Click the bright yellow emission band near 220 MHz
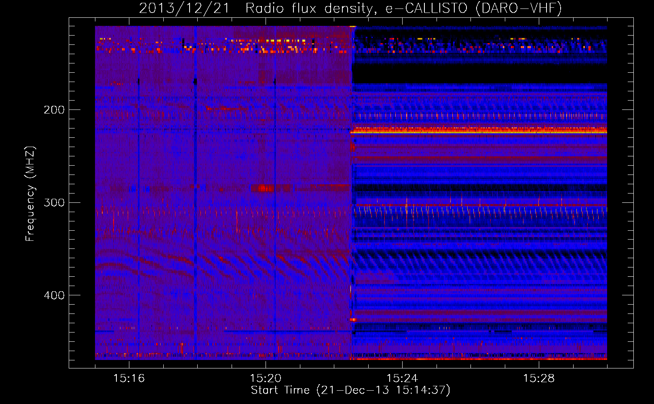The image size is (654, 404). [x=479, y=130]
